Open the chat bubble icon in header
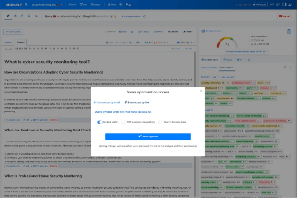297x198 pixels. point(278,4)
